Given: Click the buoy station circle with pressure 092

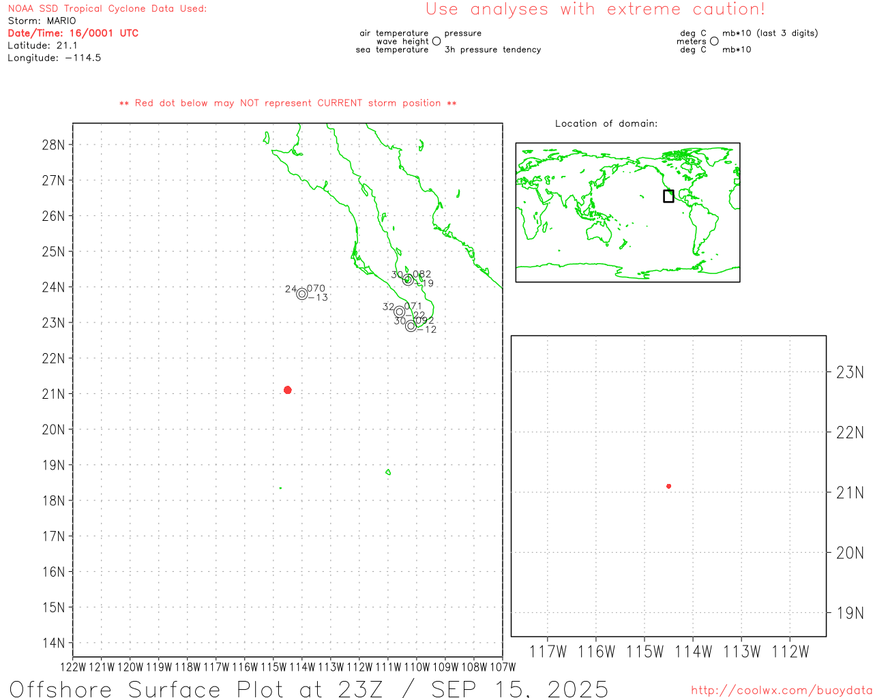Looking at the screenshot, I should 411,326.
